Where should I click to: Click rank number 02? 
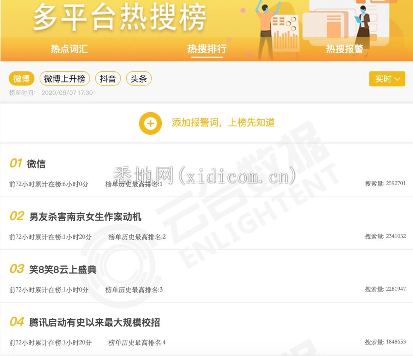17,216
